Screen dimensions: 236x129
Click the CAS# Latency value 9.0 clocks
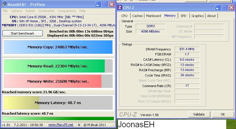click(x=187, y=60)
